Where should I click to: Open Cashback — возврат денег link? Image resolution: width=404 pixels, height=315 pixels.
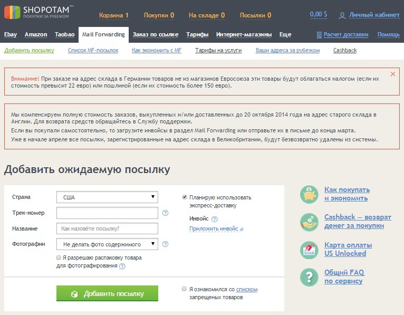point(358,221)
